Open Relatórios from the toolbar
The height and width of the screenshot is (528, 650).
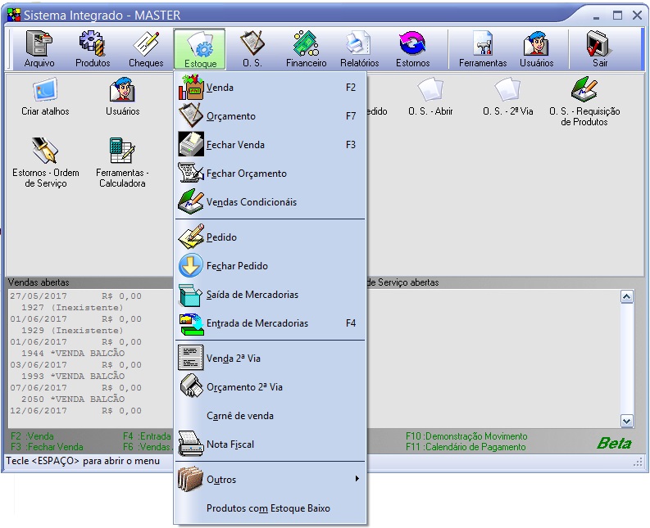click(359, 49)
